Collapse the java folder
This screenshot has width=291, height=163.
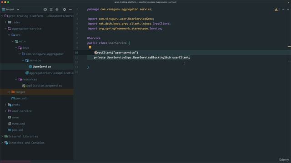[16, 48]
